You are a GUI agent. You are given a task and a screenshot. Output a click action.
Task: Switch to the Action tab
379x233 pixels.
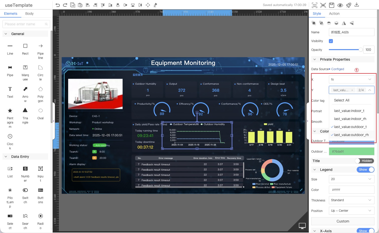[334, 14]
